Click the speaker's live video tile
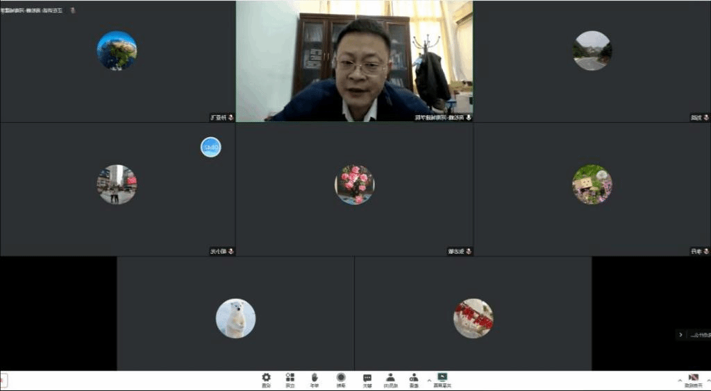Screen dimensions: 711x391 (354, 61)
